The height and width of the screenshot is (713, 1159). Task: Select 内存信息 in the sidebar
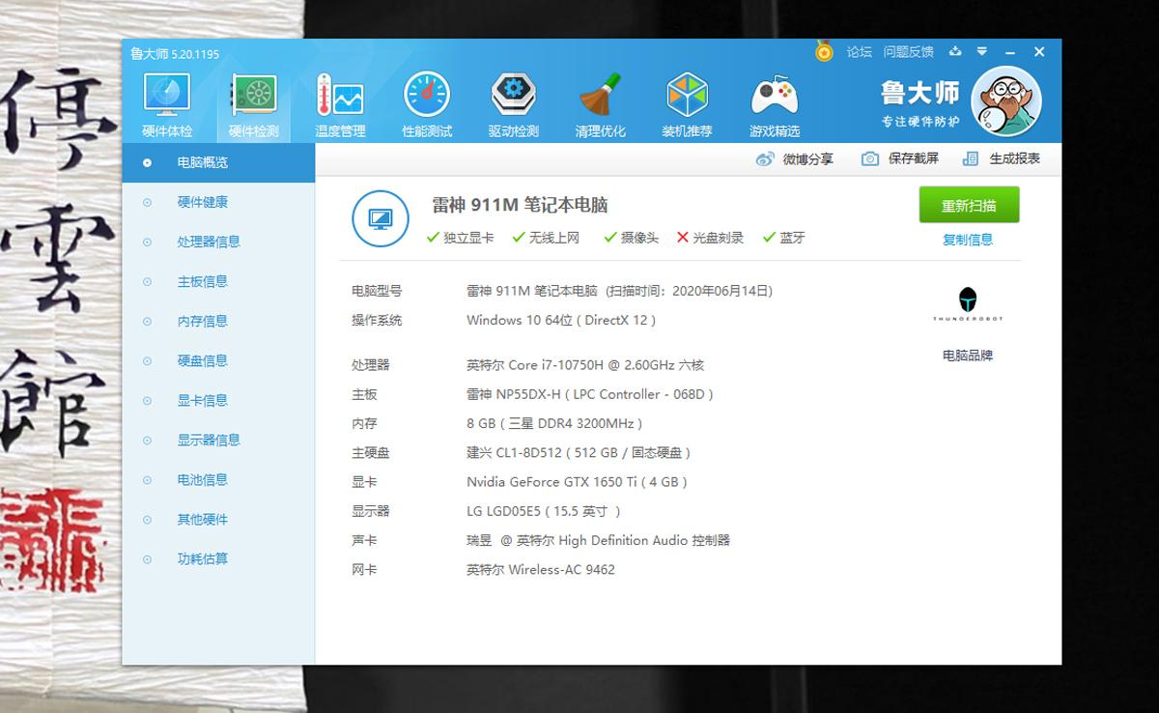218,321
